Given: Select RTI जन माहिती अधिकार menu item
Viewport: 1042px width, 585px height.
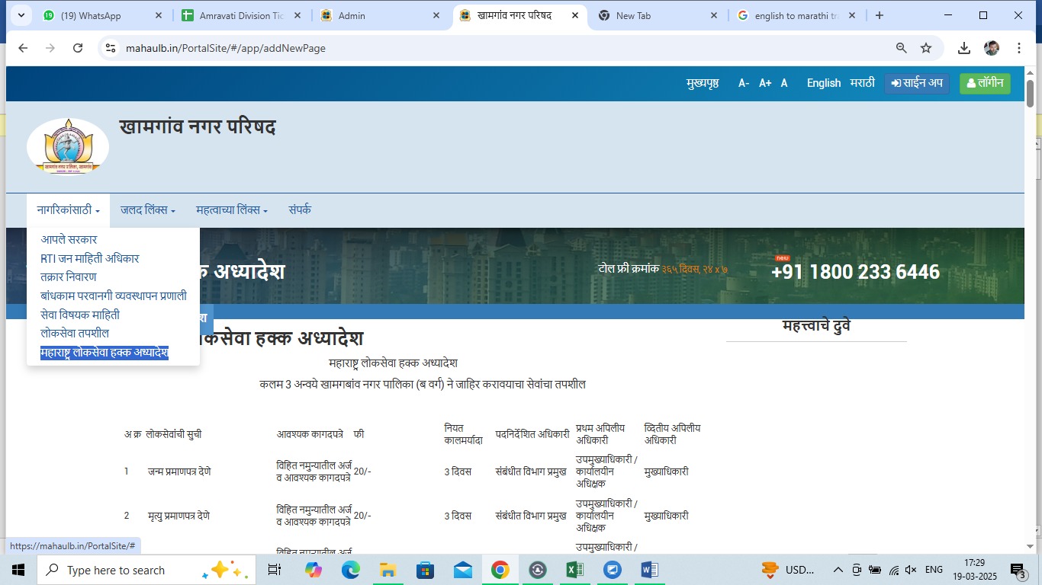Looking at the screenshot, I should (90, 258).
